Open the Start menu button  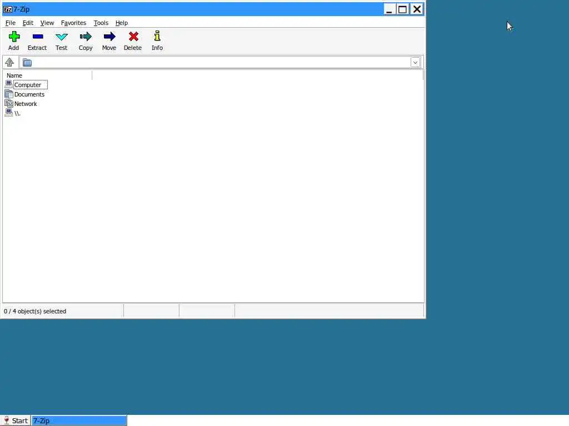point(16,420)
